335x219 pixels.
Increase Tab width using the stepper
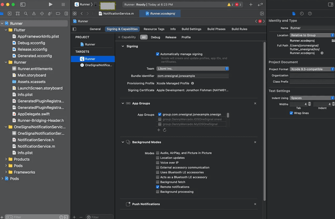pos(309,103)
